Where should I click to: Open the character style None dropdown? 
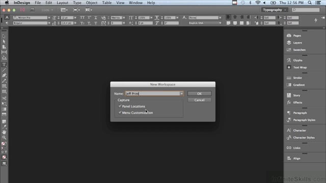click(220, 18)
